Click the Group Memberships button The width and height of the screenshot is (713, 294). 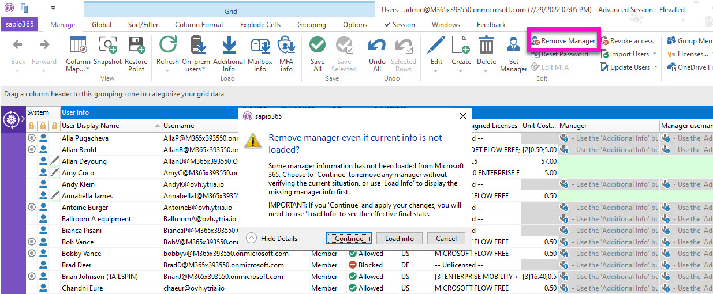(690, 41)
